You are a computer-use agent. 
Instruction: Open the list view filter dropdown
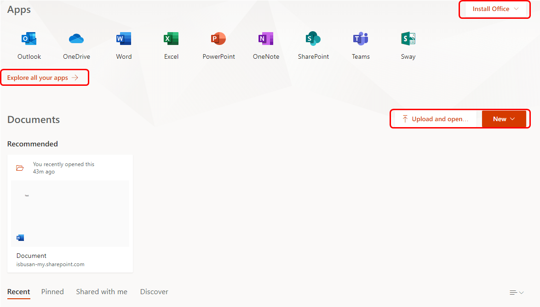[x=517, y=293]
